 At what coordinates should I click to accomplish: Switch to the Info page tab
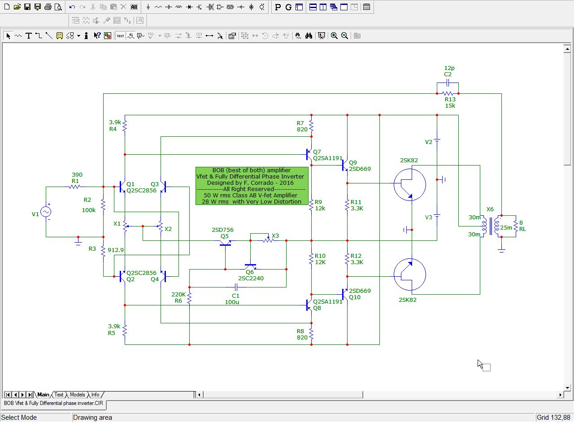95,395
